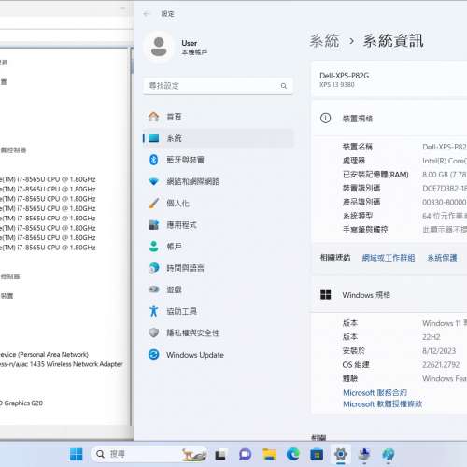Open 隱私權與安全性 privacy settings
Image resolution: width=467 pixels, height=467 pixels.
coord(218,333)
